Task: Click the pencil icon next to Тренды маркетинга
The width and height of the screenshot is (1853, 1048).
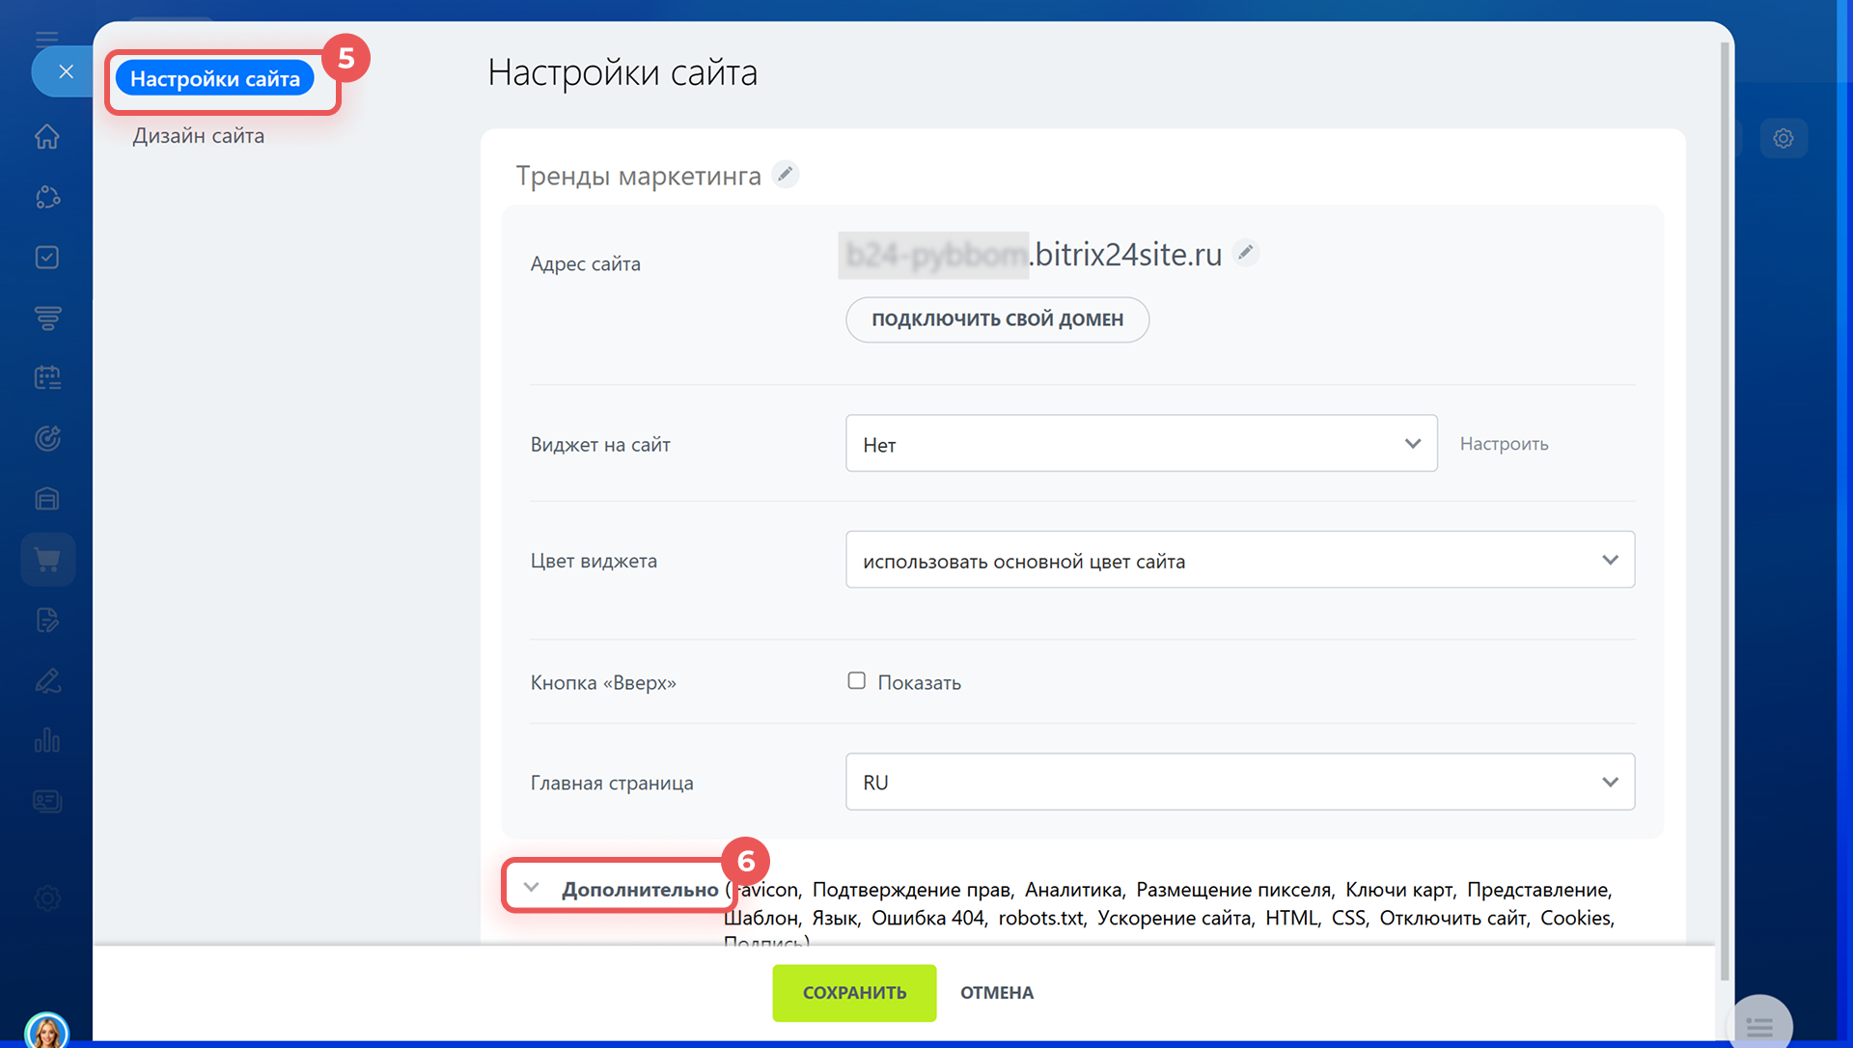Action: point(786,175)
